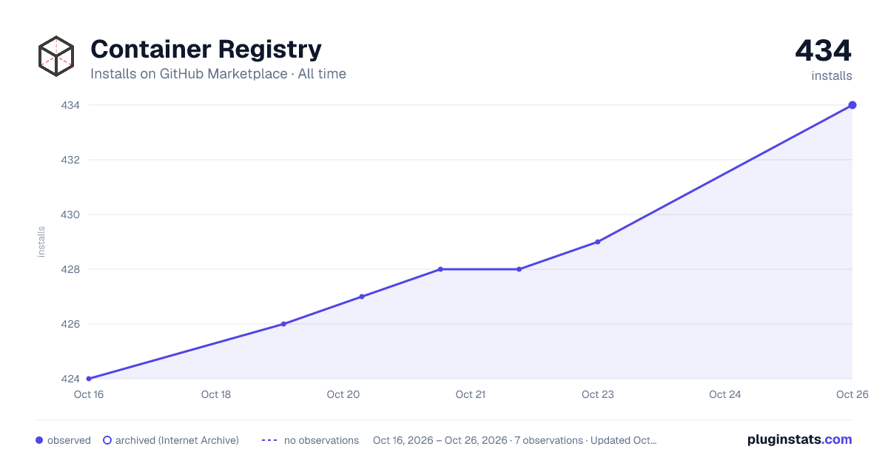Click the 'archived (Internet Archive)' legend text
The image size is (888, 466).
[x=177, y=440]
